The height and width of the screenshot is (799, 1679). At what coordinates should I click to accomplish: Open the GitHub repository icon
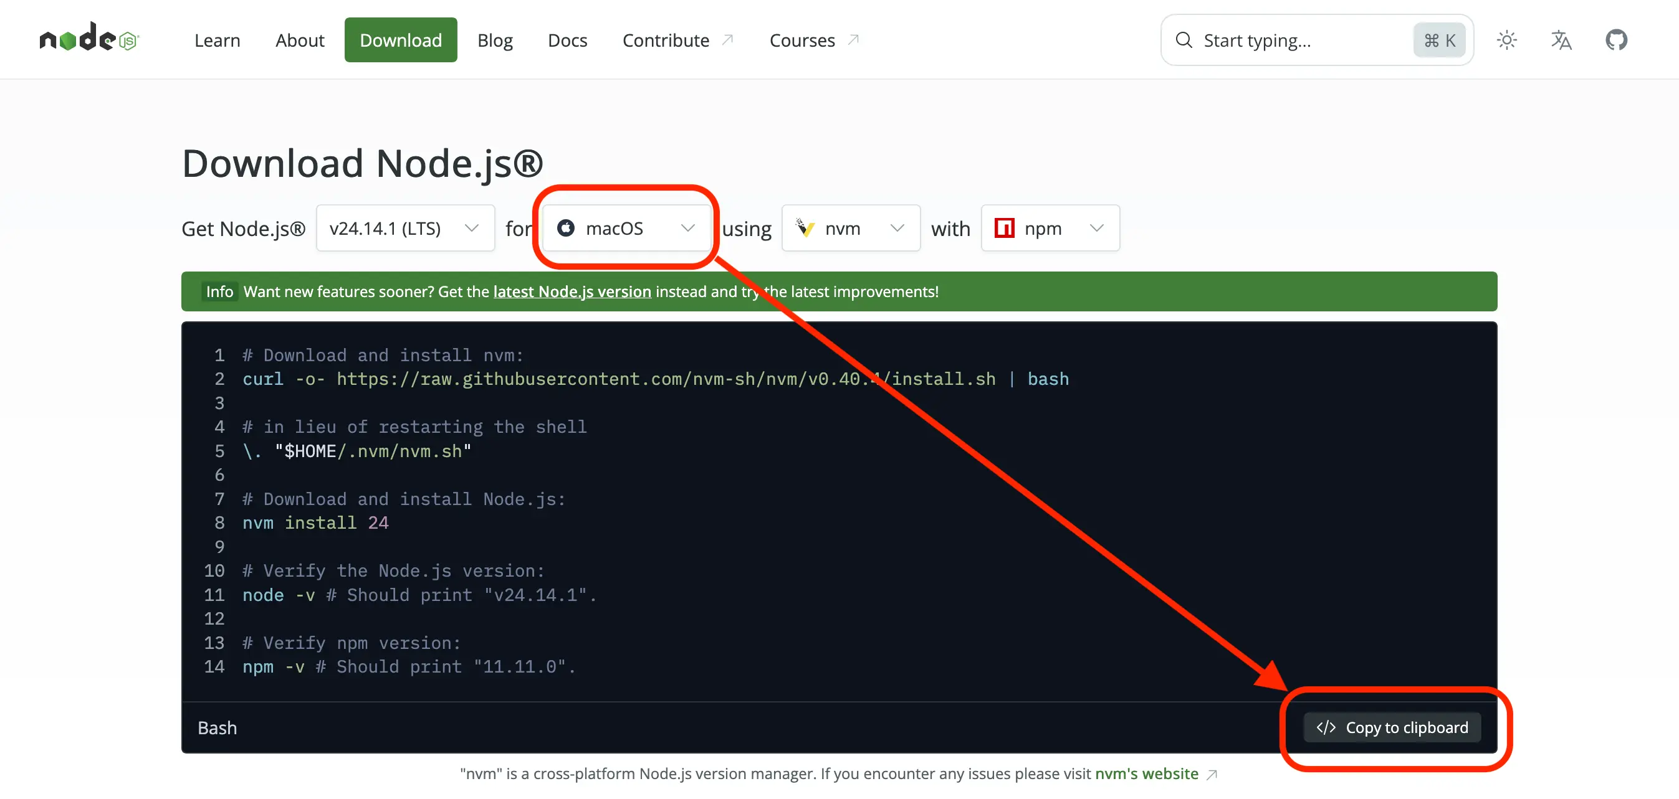(x=1616, y=40)
